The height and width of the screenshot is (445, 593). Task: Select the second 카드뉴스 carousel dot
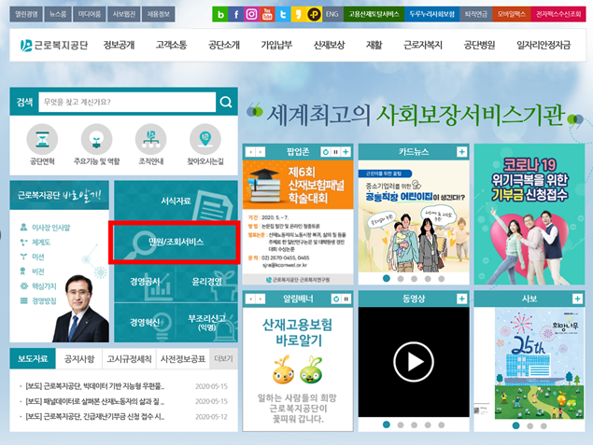(400, 279)
